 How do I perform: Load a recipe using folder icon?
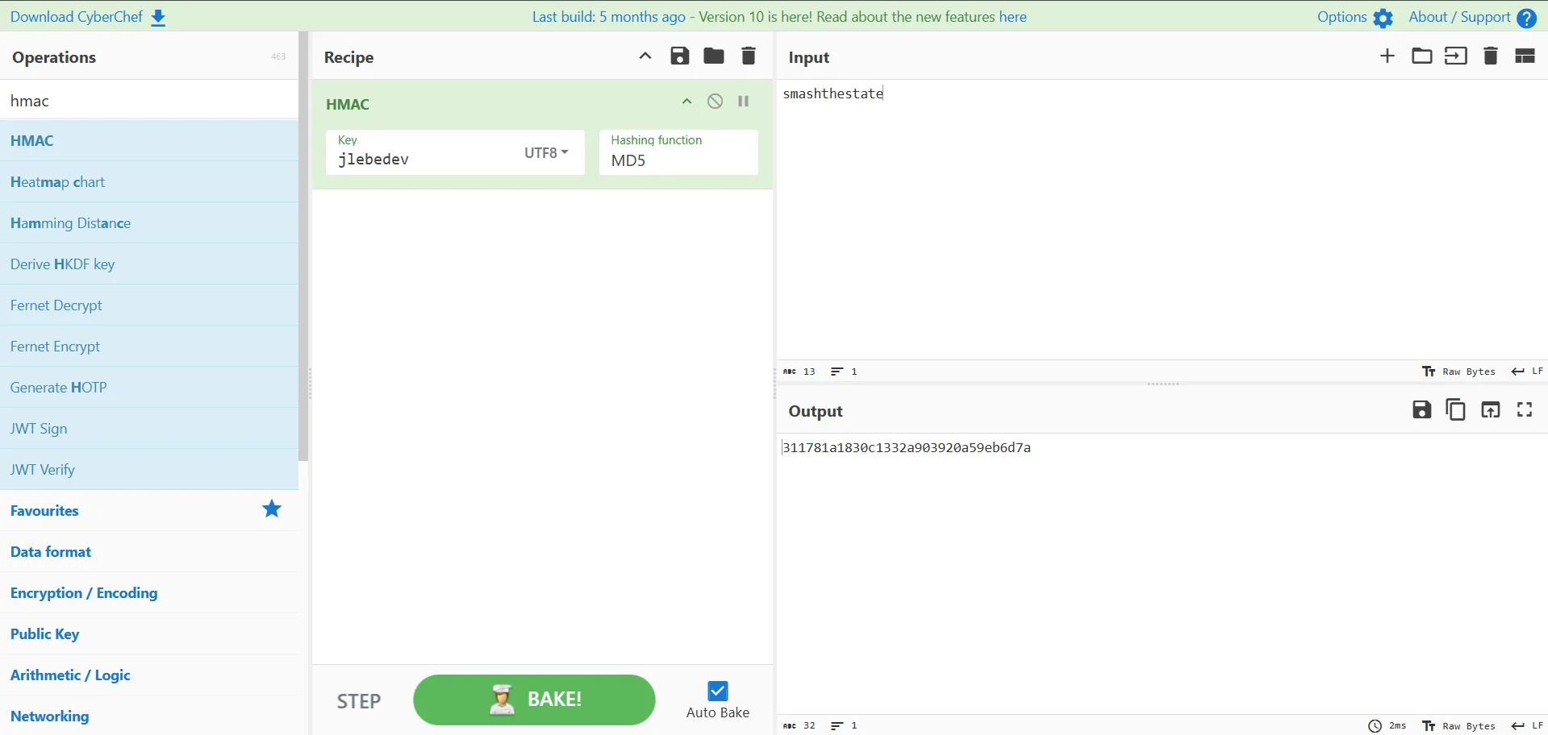(x=714, y=56)
